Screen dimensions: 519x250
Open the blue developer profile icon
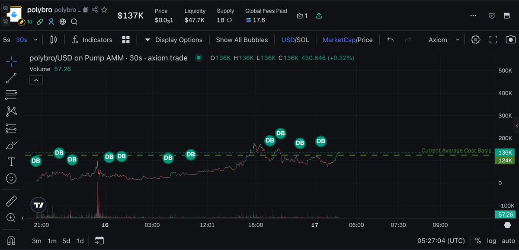tap(51, 22)
